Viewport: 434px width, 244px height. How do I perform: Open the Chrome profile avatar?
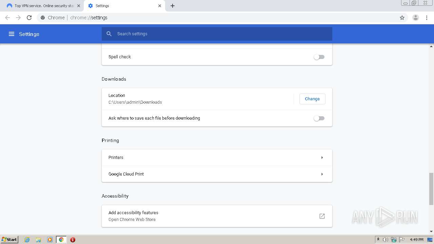pyautogui.click(x=416, y=18)
